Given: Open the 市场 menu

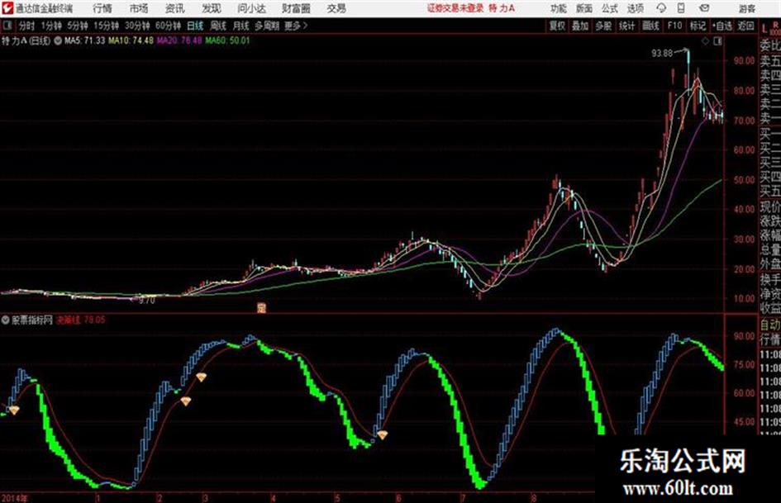Looking at the screenshot, I should (139, 8).
